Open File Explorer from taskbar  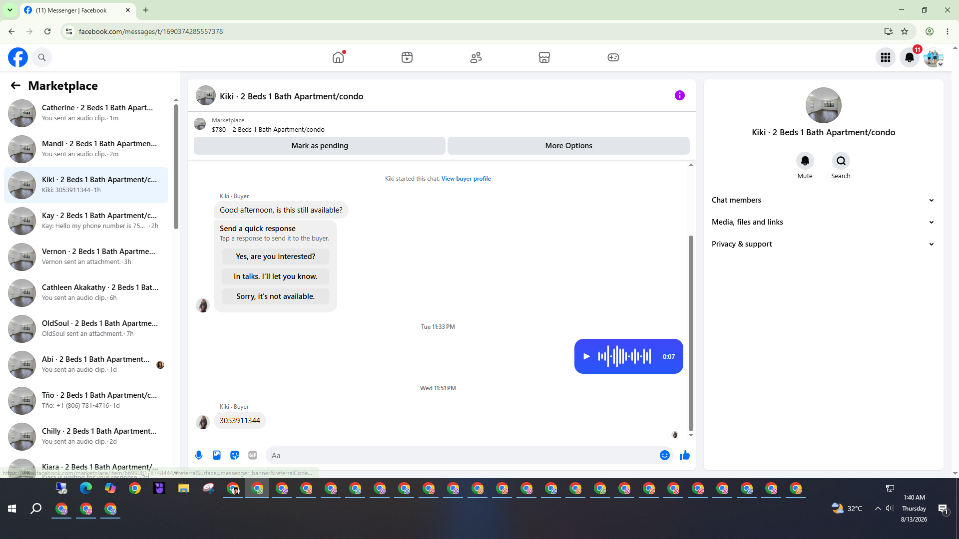(184, 489)
